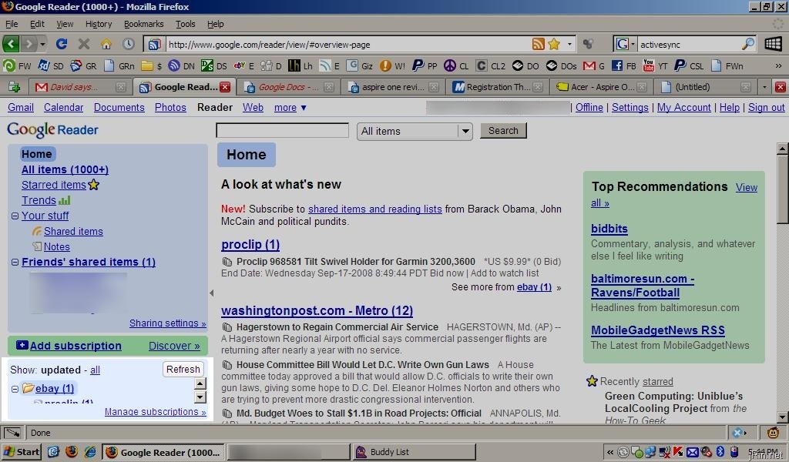Image resolution: width=789 pixels, height=462 pixels.
Task: Expand the All items search scope dropdown
Action: tap(465, 131)
